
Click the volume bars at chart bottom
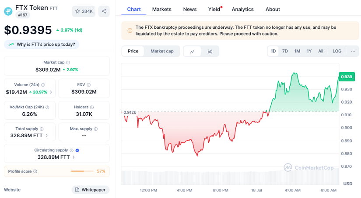(x=230, y=177)
